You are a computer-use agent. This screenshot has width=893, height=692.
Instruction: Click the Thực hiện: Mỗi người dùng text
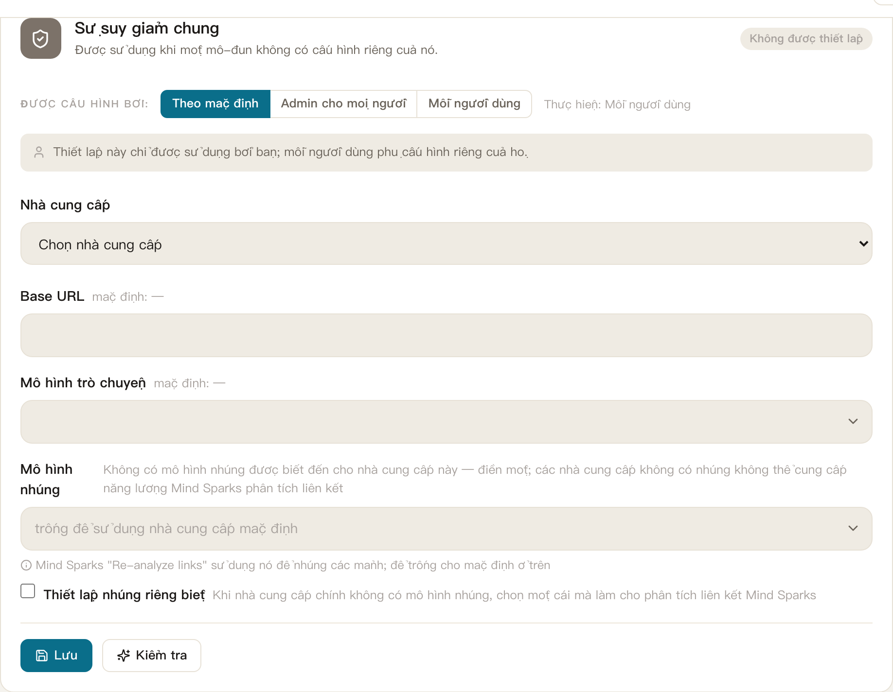pos(617,104)
